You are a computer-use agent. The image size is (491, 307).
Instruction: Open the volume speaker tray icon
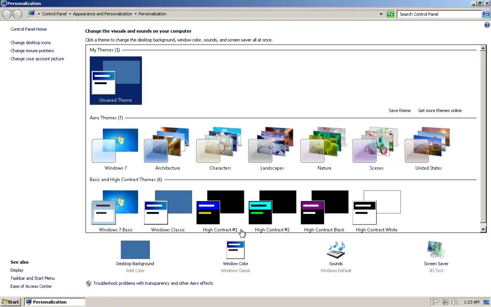455,302
